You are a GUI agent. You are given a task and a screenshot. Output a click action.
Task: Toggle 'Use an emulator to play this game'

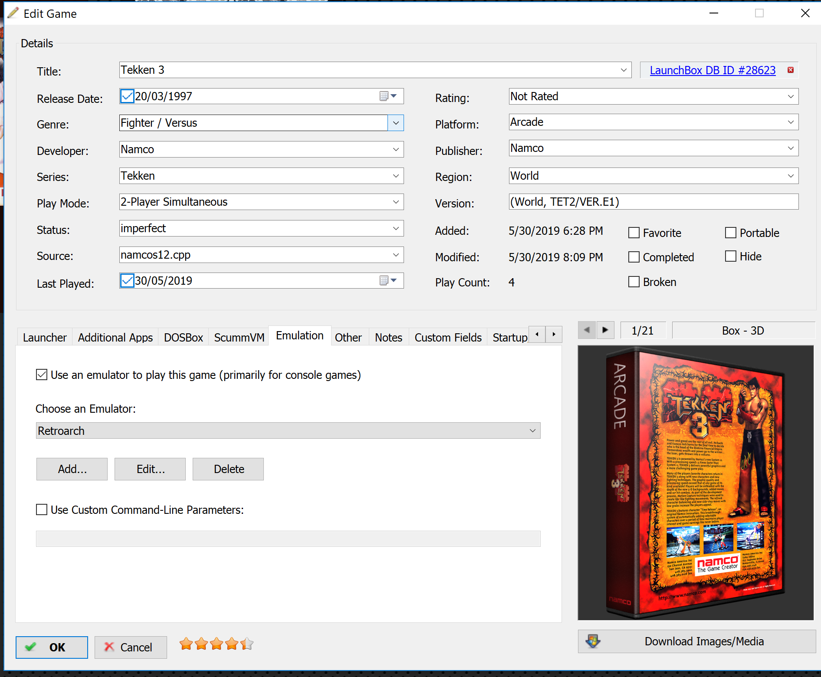[x=42, y=375]
